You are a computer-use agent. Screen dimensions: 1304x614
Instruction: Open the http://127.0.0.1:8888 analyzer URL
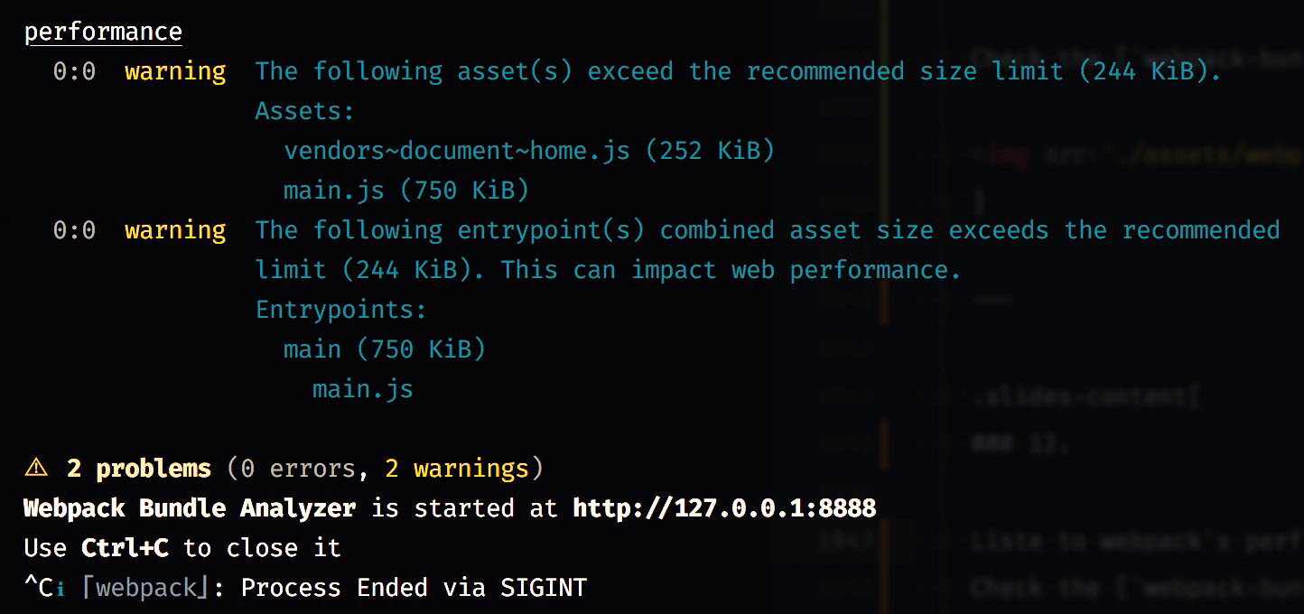(724, 508)
